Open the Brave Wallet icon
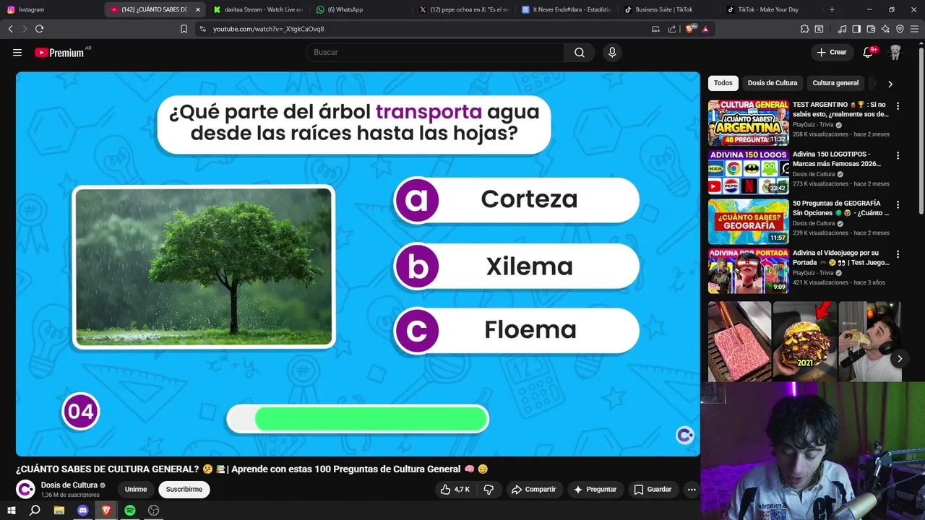 tap(871, 29)
